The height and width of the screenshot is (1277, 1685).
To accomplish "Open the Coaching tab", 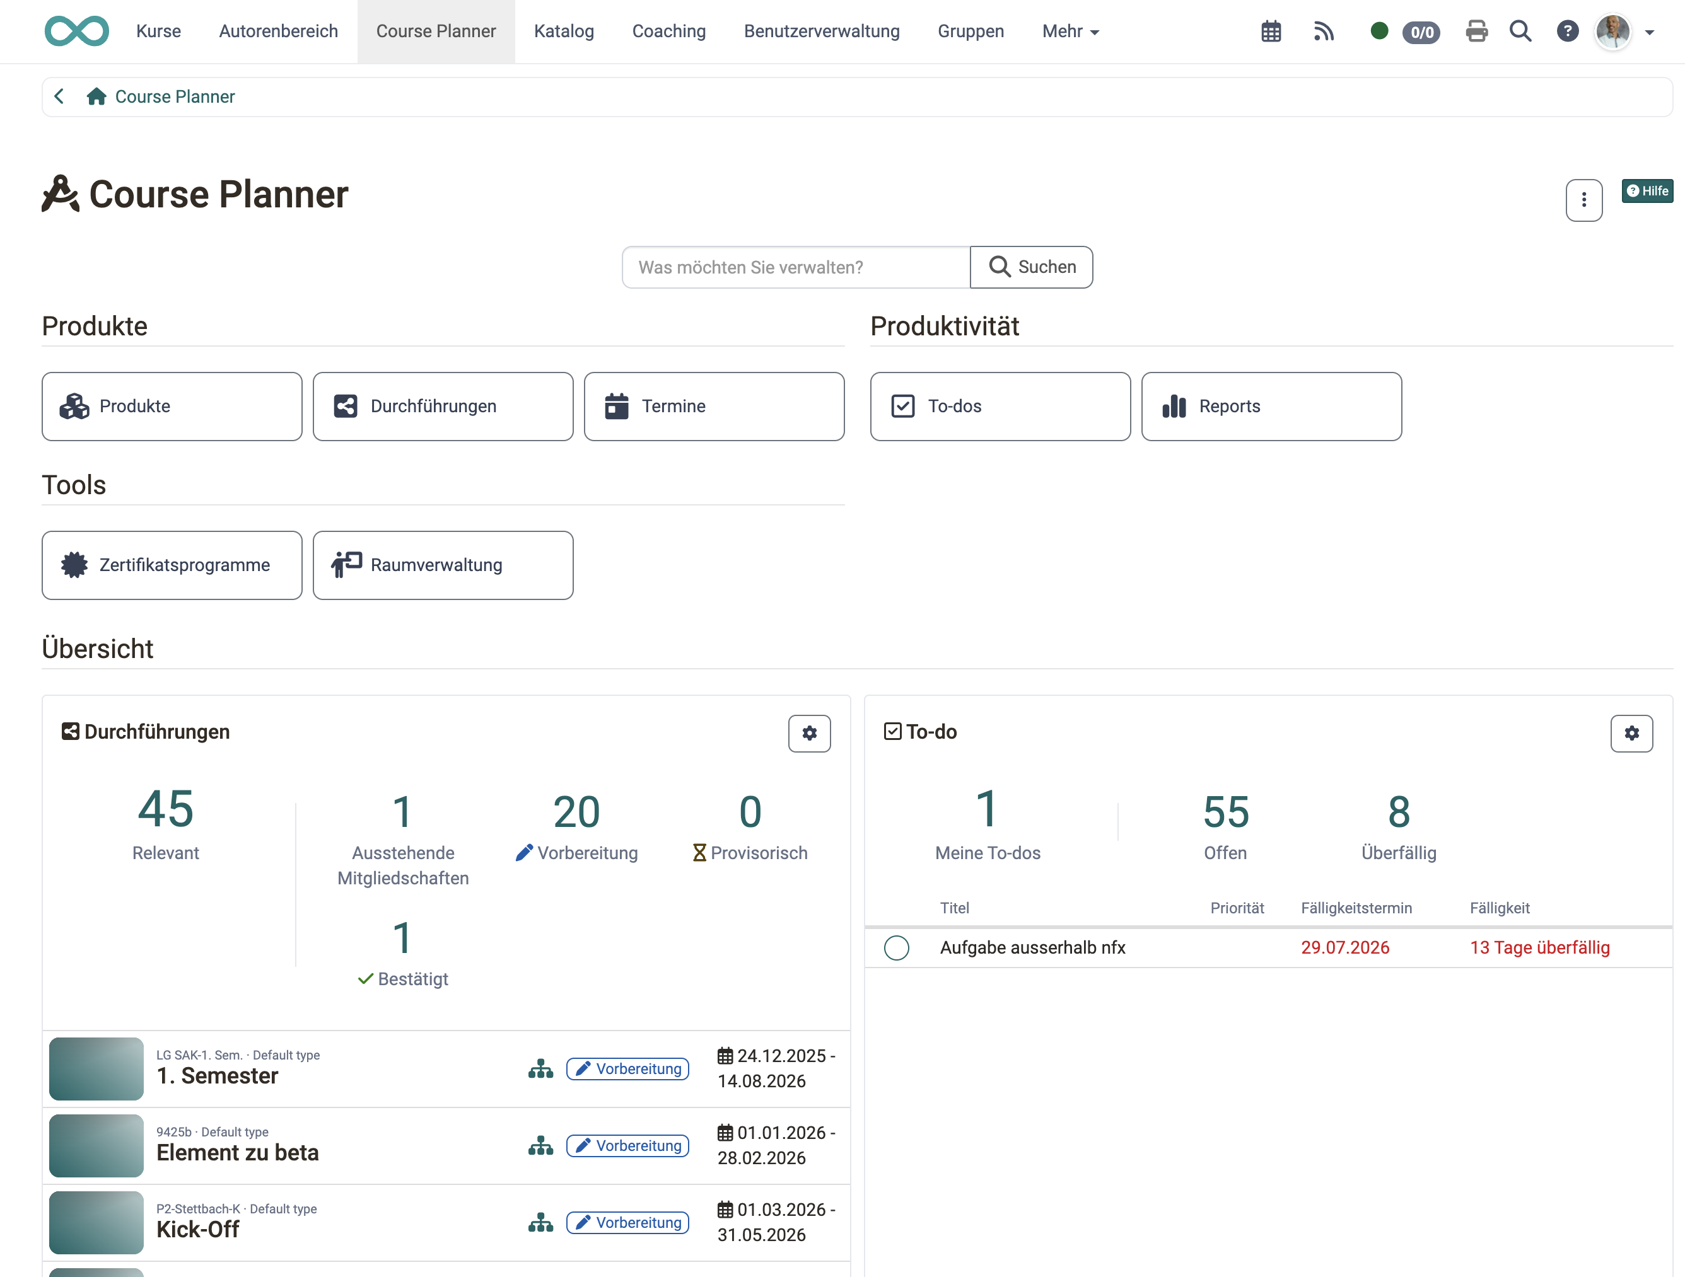I will 669,32.
